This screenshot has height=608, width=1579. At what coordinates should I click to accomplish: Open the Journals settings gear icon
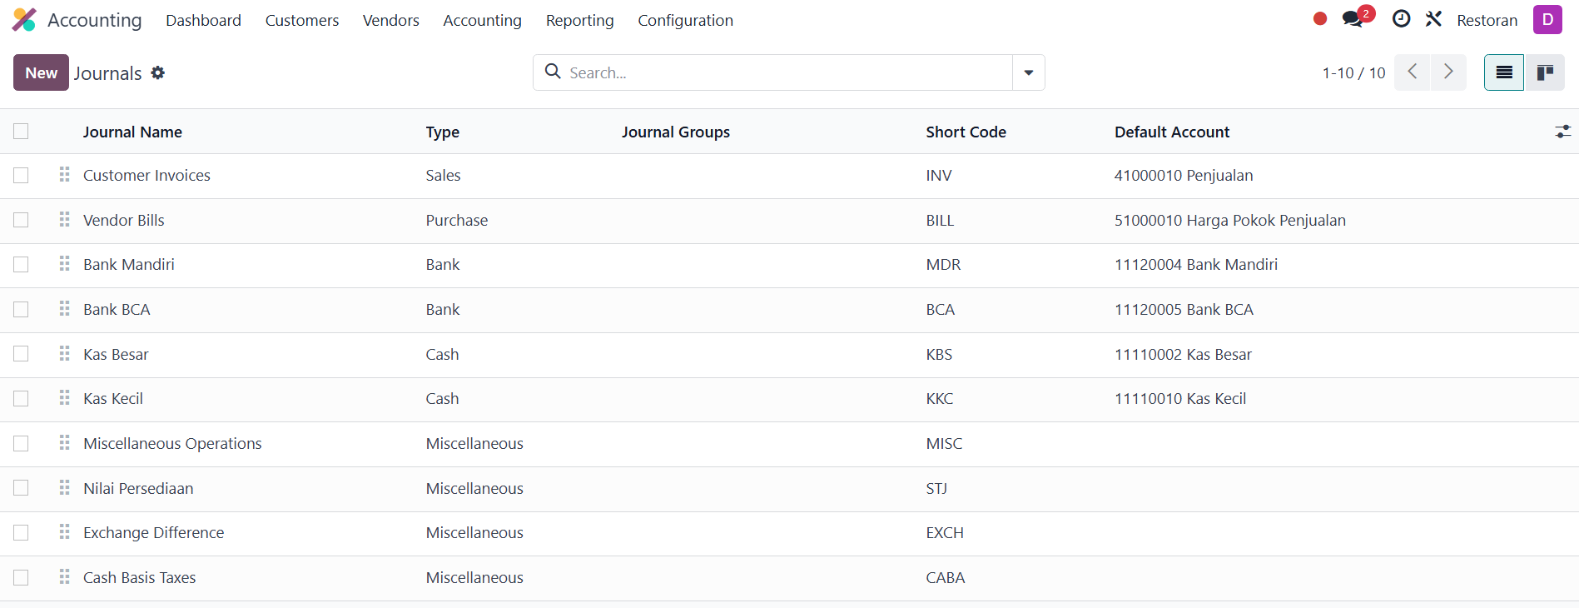[x=158, y=73]
